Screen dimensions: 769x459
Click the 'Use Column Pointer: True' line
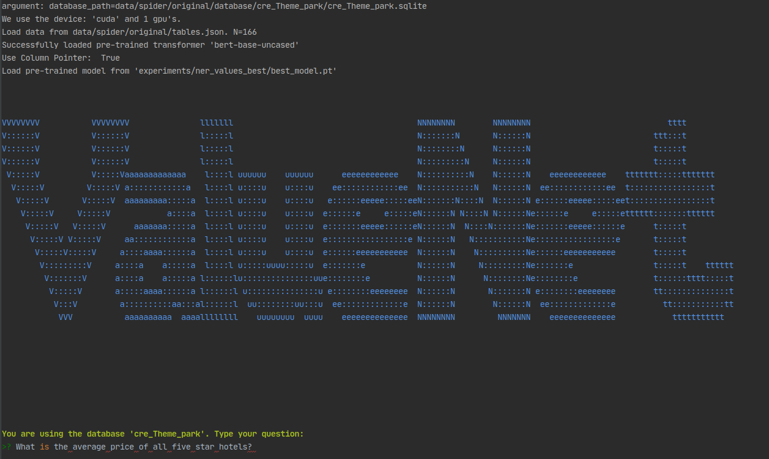coord(61,58)
